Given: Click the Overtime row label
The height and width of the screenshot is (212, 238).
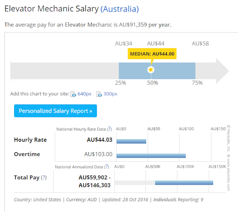Looking at the screenshot, I should coord(27,154).
